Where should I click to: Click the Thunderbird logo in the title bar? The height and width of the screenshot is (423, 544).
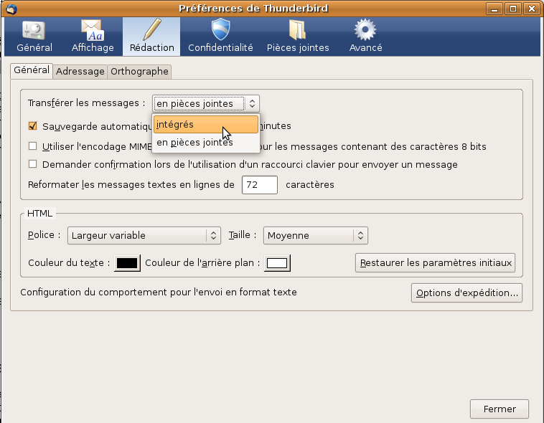pos(11,9)
